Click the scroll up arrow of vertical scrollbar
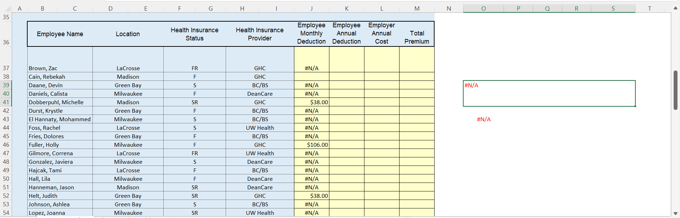680x218 pixels. click(675, 8)
